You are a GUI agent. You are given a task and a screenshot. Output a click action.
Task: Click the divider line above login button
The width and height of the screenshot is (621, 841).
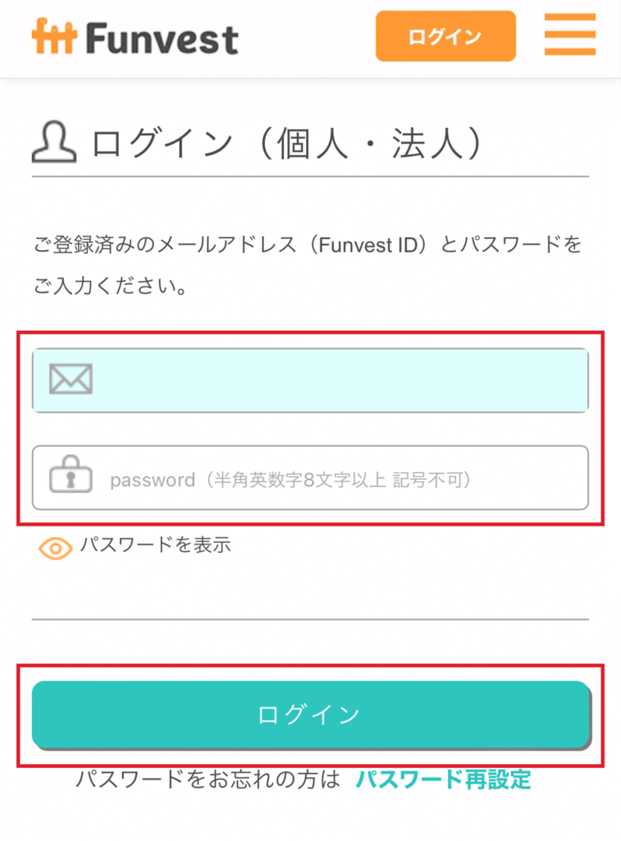310,619
